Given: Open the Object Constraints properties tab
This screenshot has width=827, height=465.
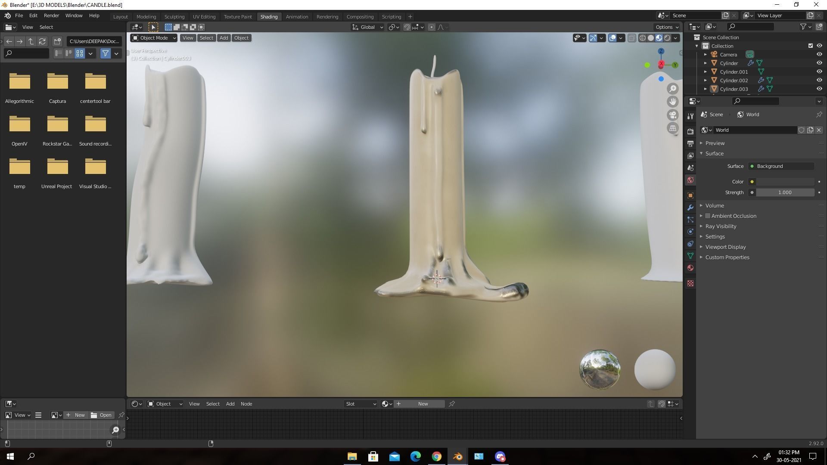Looking at the screenshot, I should (x=690, y=244).
